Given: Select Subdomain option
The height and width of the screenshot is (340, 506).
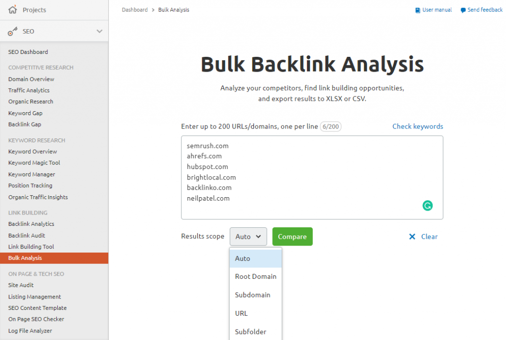Looking at the screenshot, I should click(255, 295).
